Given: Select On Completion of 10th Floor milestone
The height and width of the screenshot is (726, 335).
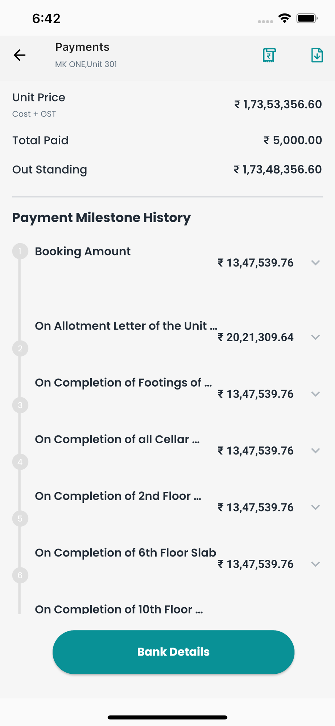Looking at the screenshot, I should coord(119,609).
